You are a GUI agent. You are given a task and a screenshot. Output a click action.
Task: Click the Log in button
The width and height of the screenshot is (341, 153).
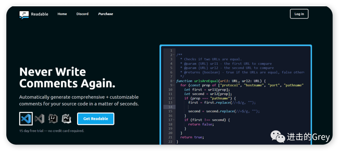pos(299,14)
